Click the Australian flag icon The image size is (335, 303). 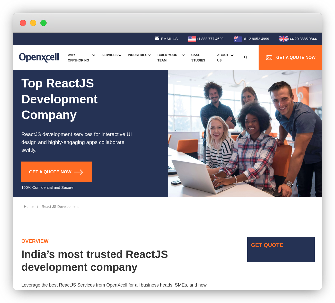(x=238, y=39)
